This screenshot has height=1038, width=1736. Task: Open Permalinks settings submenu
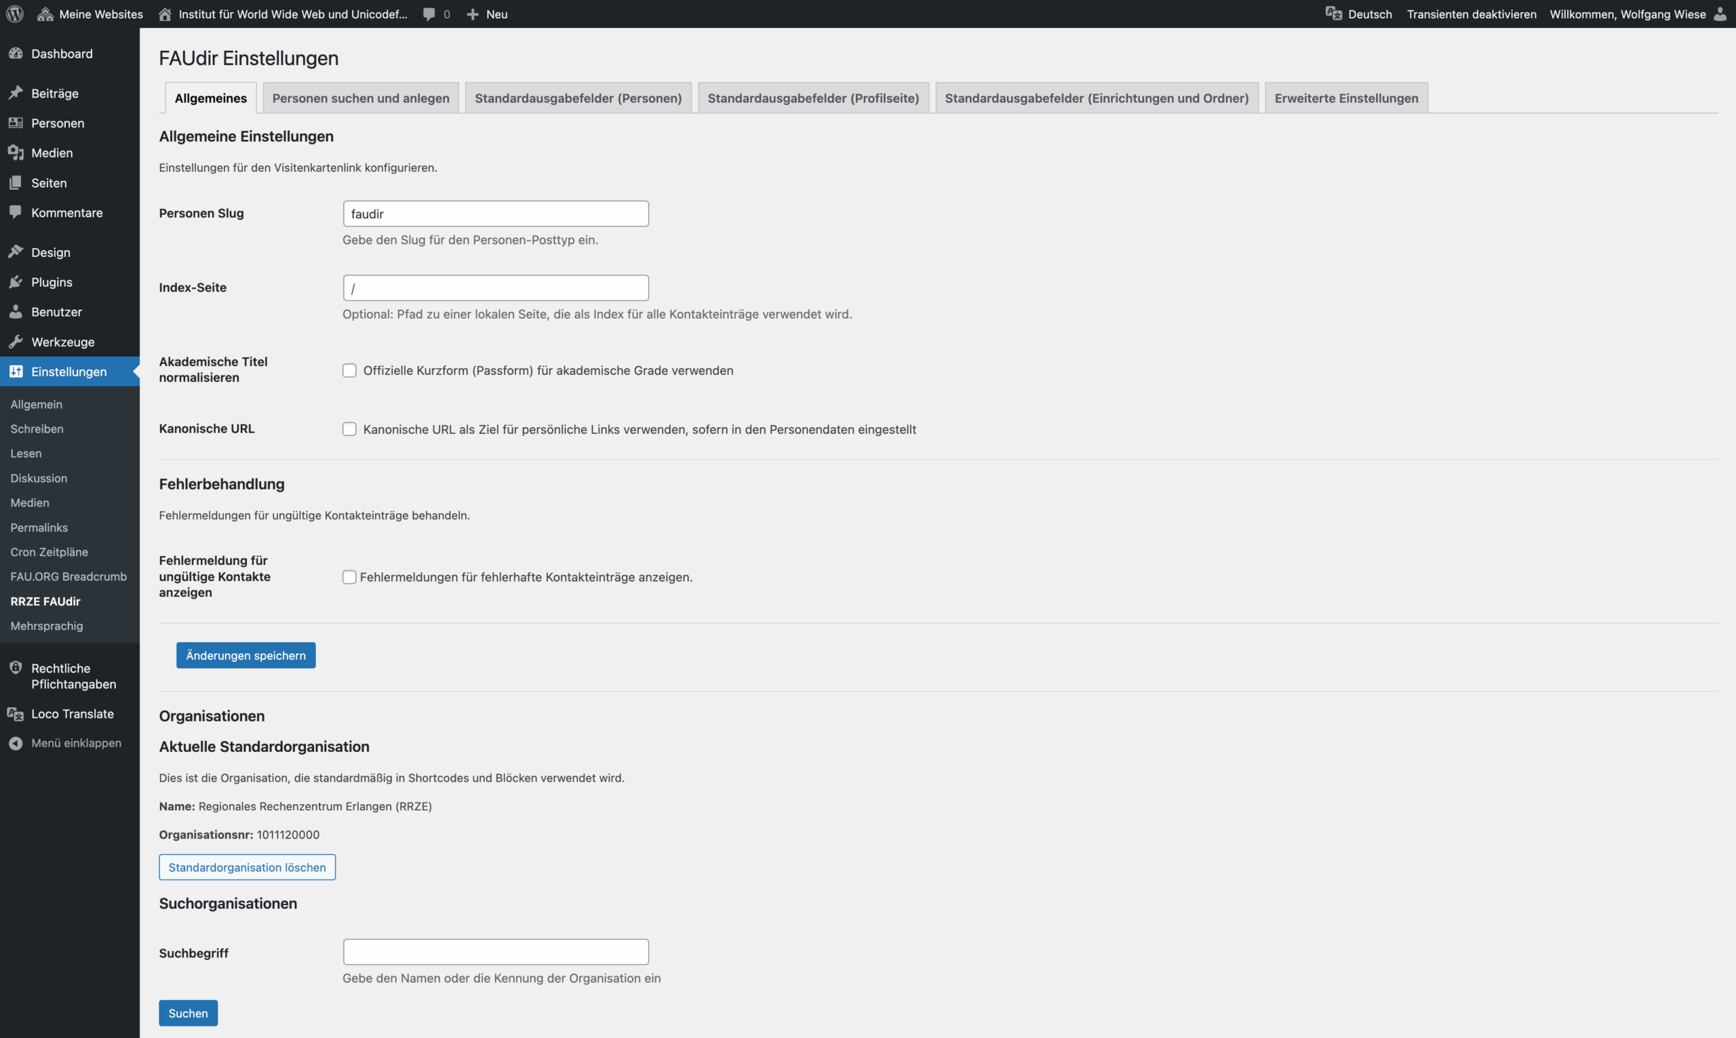pos(39,527)
